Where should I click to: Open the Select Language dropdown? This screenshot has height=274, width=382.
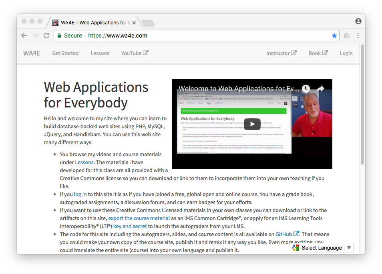point(322,248)
